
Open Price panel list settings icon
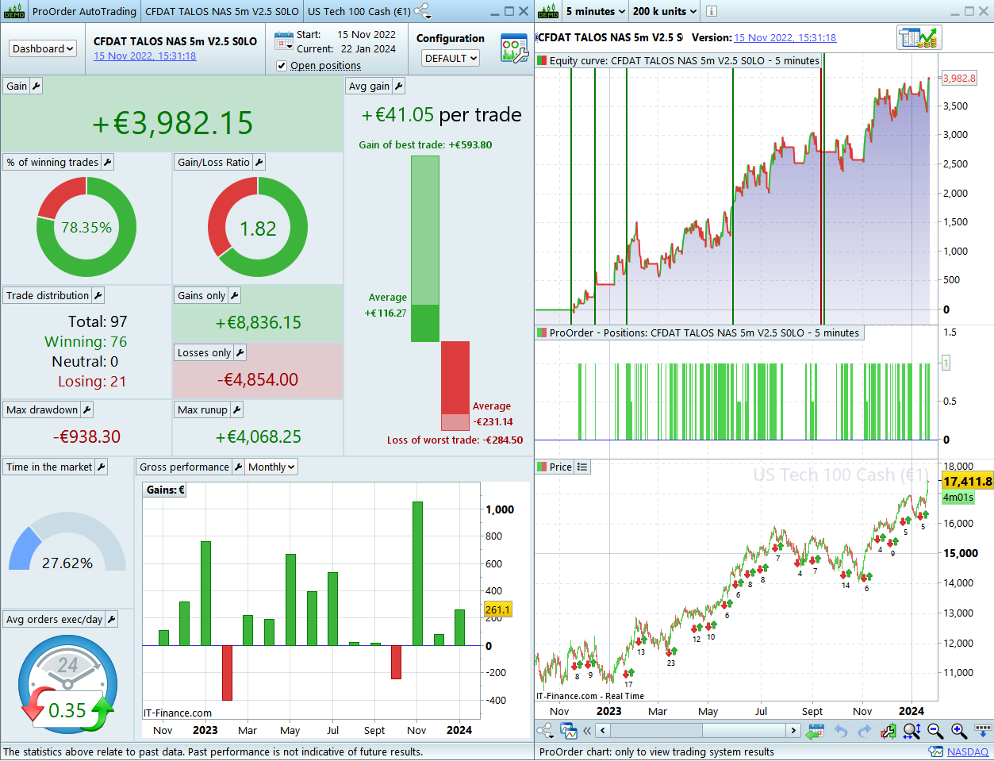[x=582, y=467]
